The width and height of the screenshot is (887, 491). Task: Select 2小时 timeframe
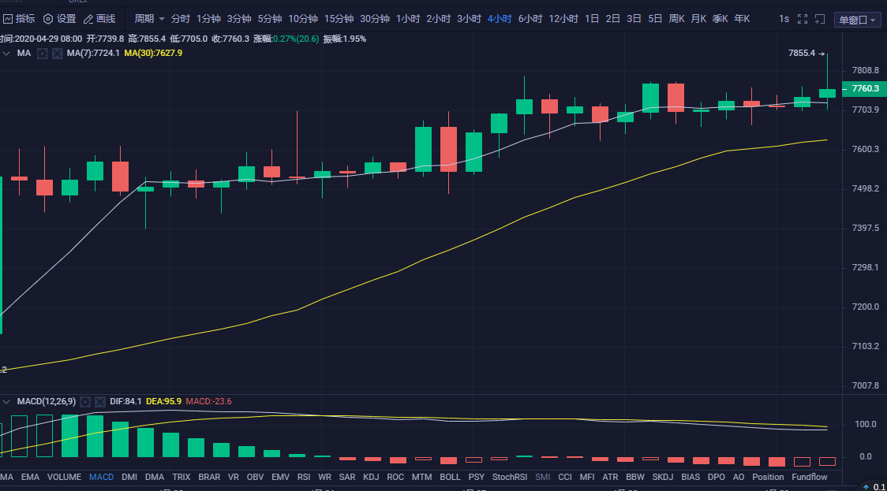tap(439, 19)
